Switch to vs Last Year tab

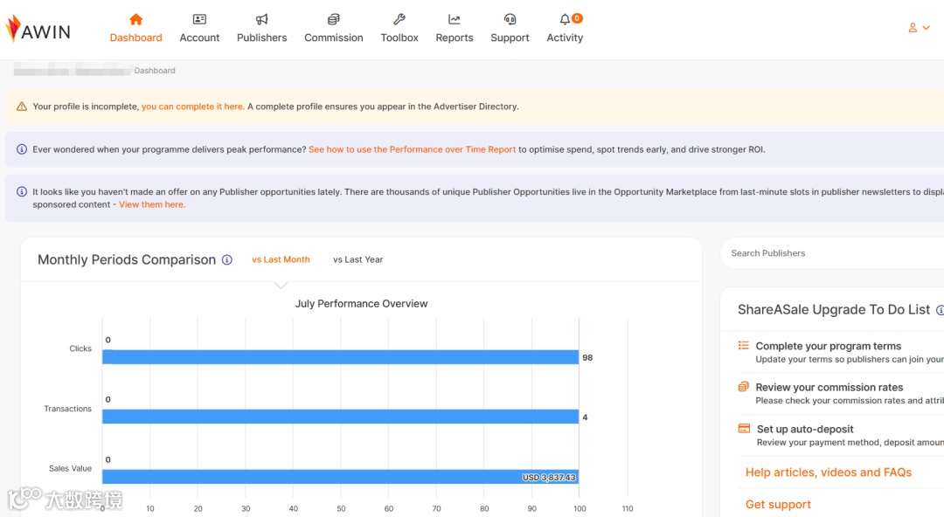click(x=357, y=259)
